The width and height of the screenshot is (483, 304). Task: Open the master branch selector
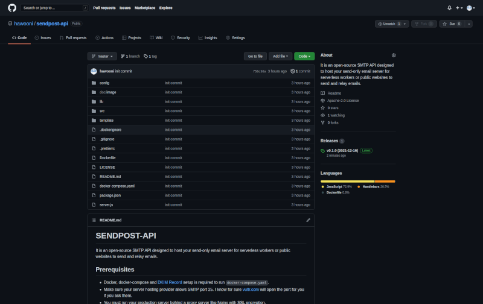[x=102, y=56]
